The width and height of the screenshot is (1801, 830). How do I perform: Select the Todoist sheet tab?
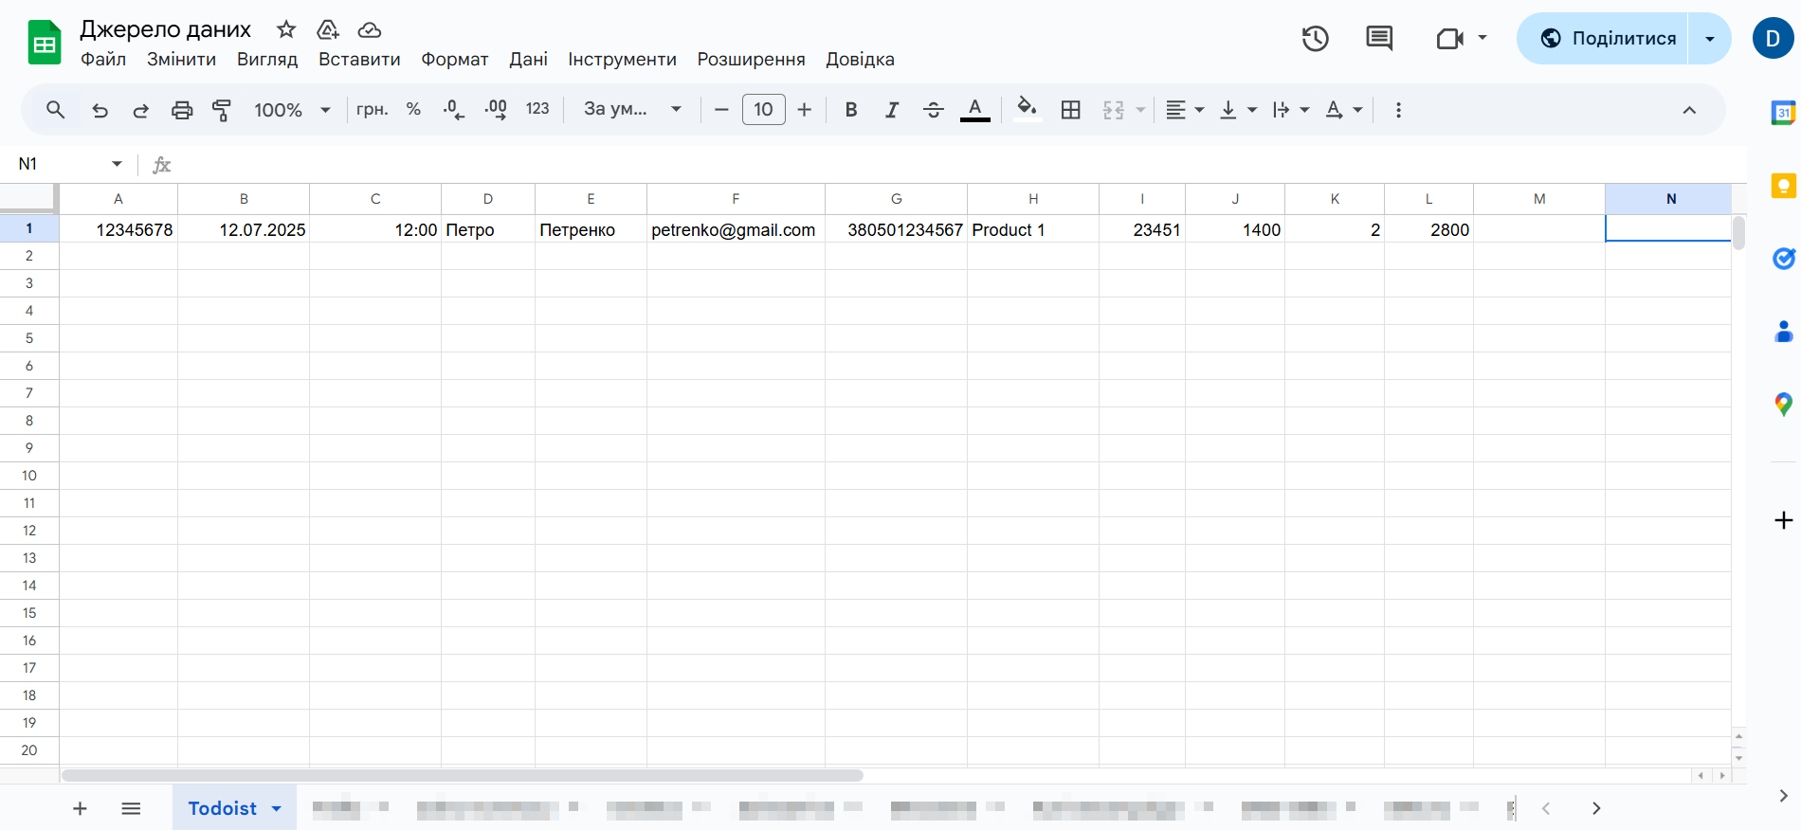pyautogui.click(x=234, y=808)
